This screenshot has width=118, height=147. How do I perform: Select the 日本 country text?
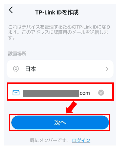pyautogui.click(x=31, y=69)
